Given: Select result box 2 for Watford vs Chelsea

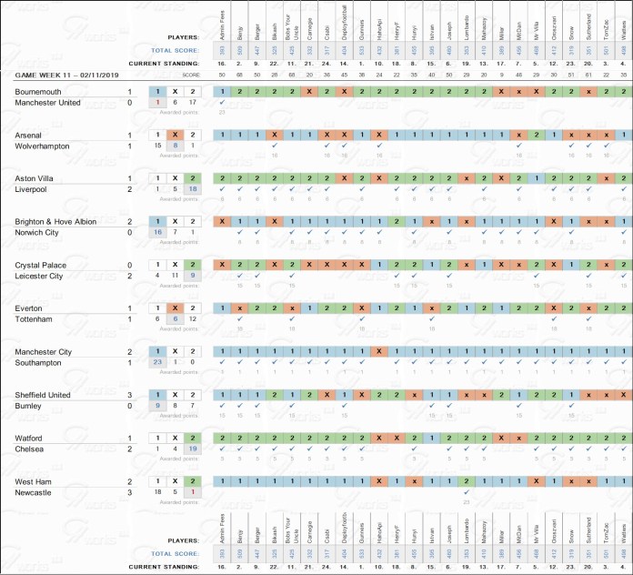Looking at the screenshot, I should [192, 439].
